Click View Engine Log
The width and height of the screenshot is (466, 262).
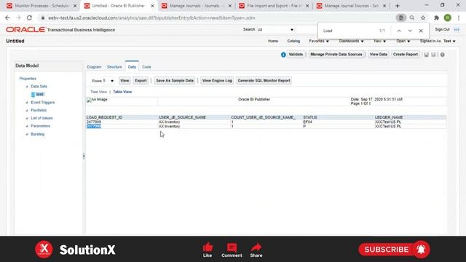pos(217,81)
